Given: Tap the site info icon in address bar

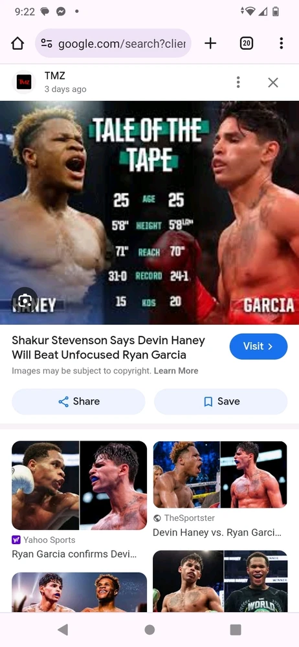Looking at the screenshot, I should (x=47, y=43).
